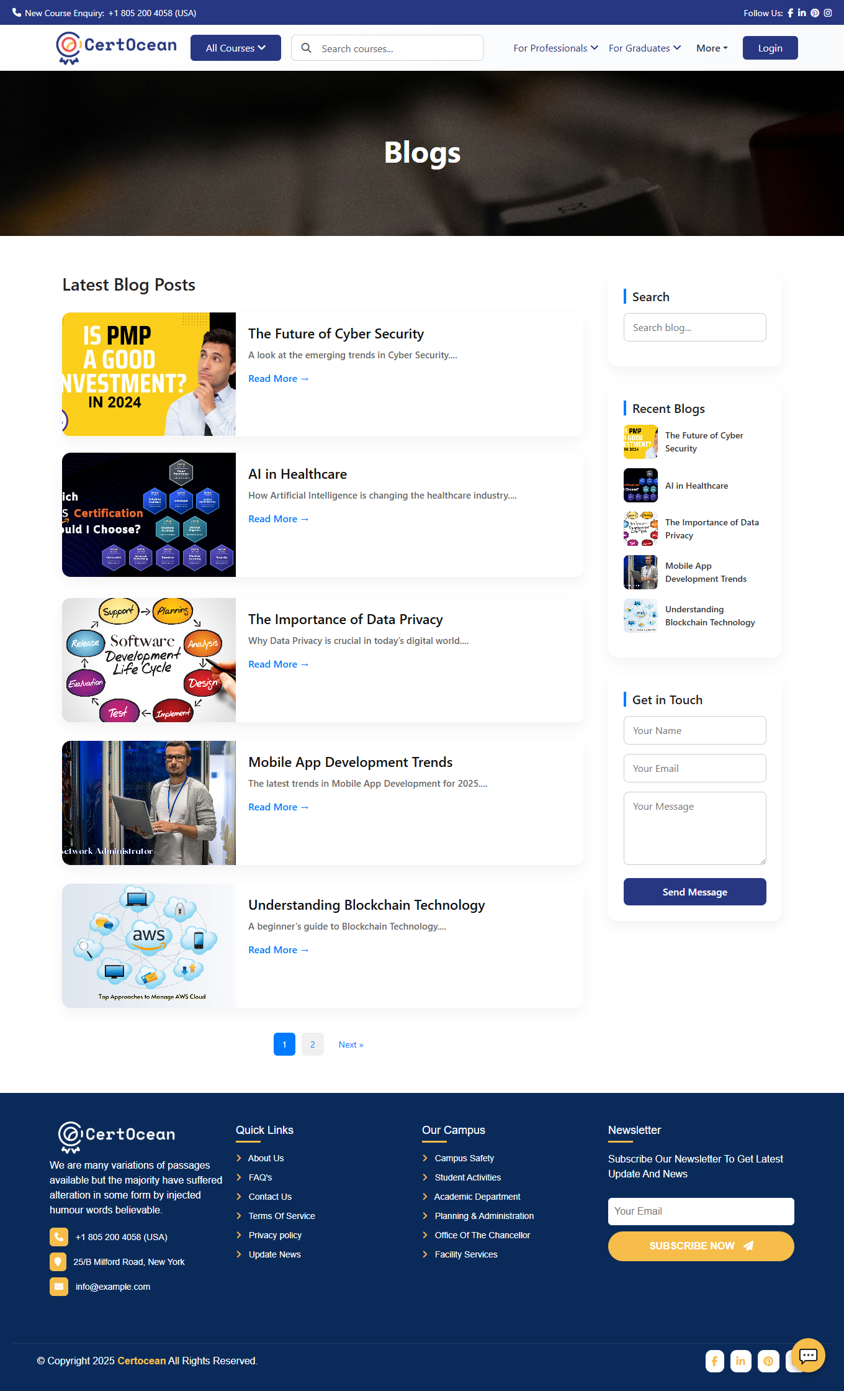Screen dimensions: 844x1391
Task: Click the Login button
Action: pyautogui.click(x=770, y=48)
